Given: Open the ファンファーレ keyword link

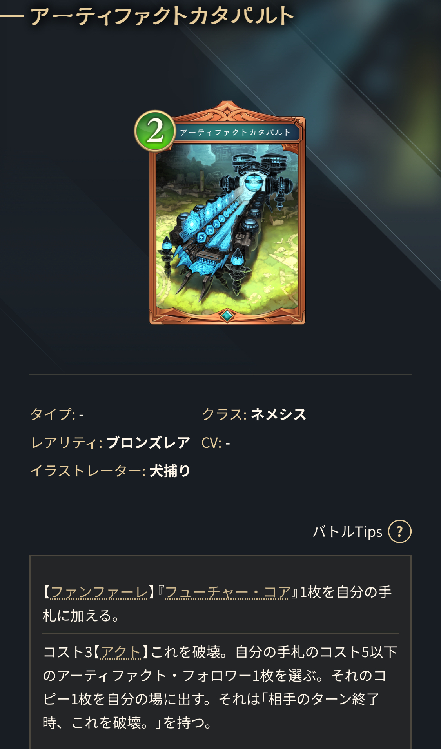Looking at the screenshot, I should (99, 592).
